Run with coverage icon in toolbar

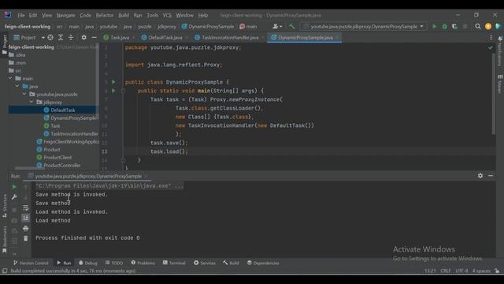[x=455, y=26]
